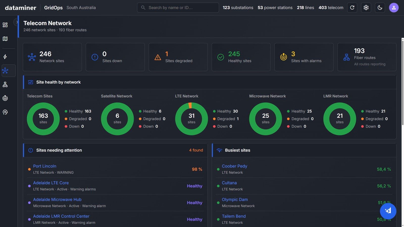
Task: Open settings gear in top bar
Action: pos(366,8)
